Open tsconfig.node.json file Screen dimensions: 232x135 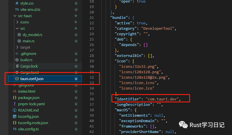point(33,123)
